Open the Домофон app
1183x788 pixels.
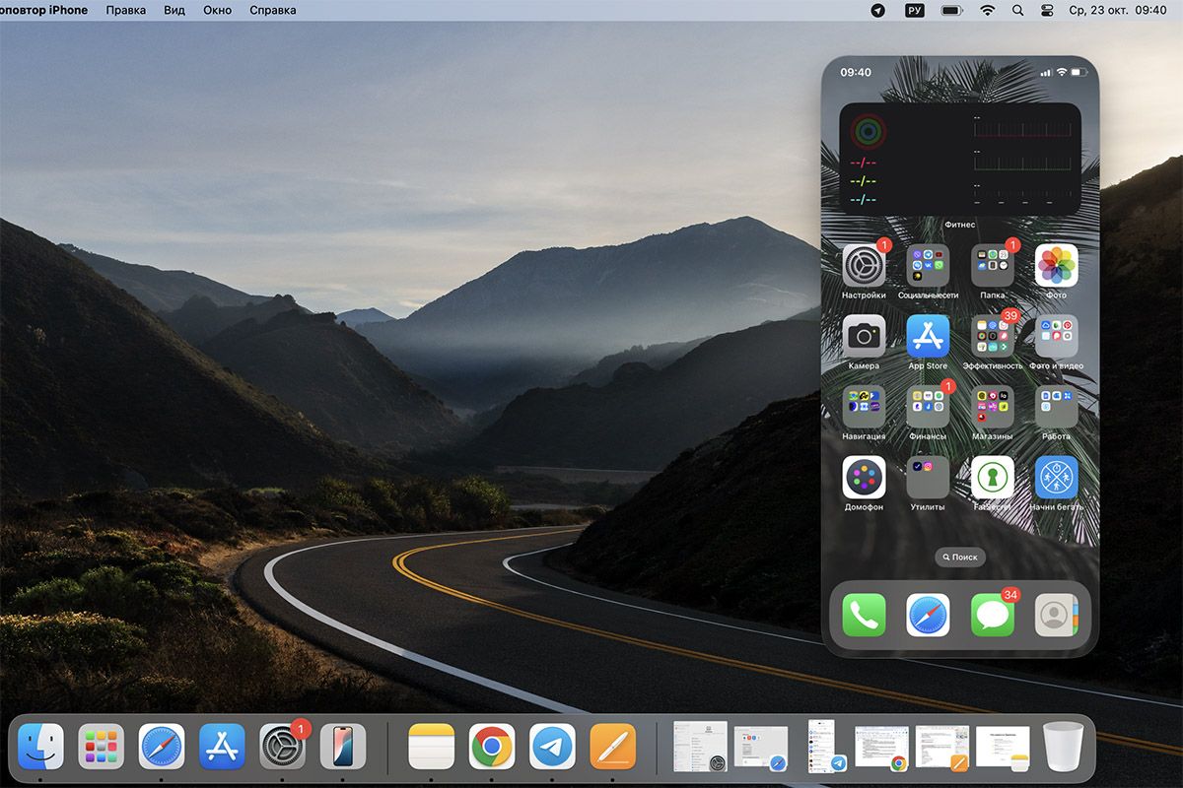tap(864, 478)
